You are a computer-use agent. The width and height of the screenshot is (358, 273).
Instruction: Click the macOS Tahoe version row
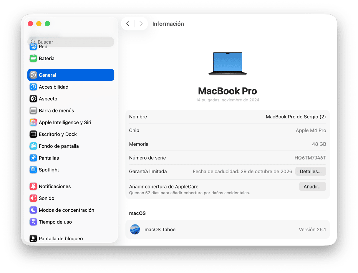click(x=227, y=229)
